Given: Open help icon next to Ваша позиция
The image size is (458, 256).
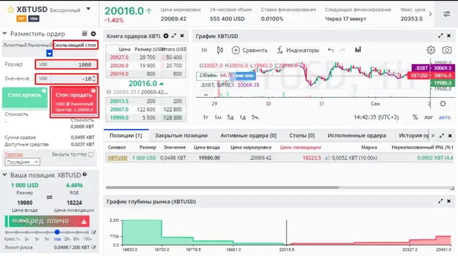Looking at the screenshot, I should (84, 174).
